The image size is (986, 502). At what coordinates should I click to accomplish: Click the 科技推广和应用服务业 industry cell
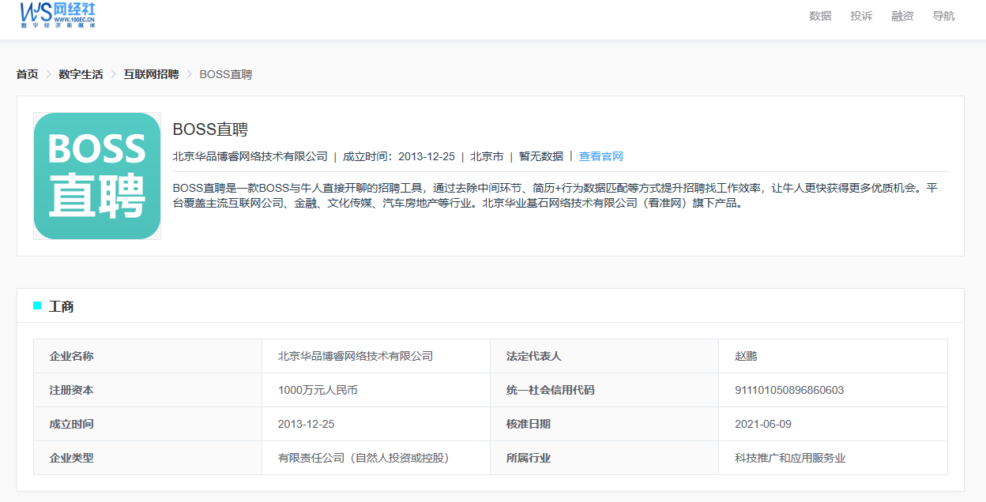coord(790,458)
